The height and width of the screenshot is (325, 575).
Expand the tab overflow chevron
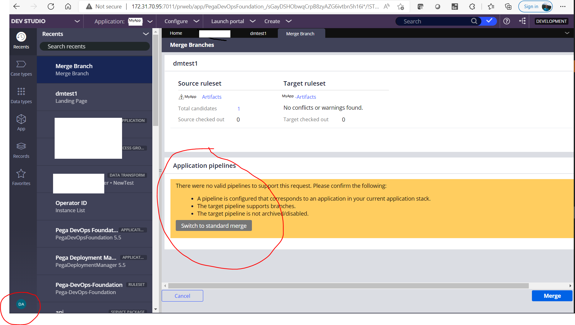567,33
